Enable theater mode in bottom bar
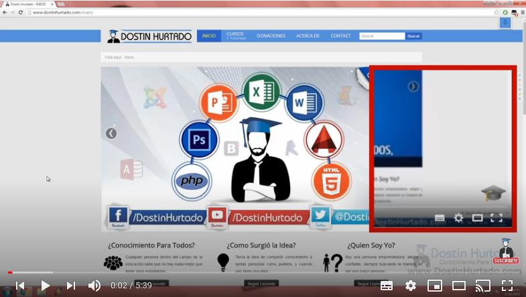This screenshot has width=526, height=297. pyautogui.click(x=458, y=286)
